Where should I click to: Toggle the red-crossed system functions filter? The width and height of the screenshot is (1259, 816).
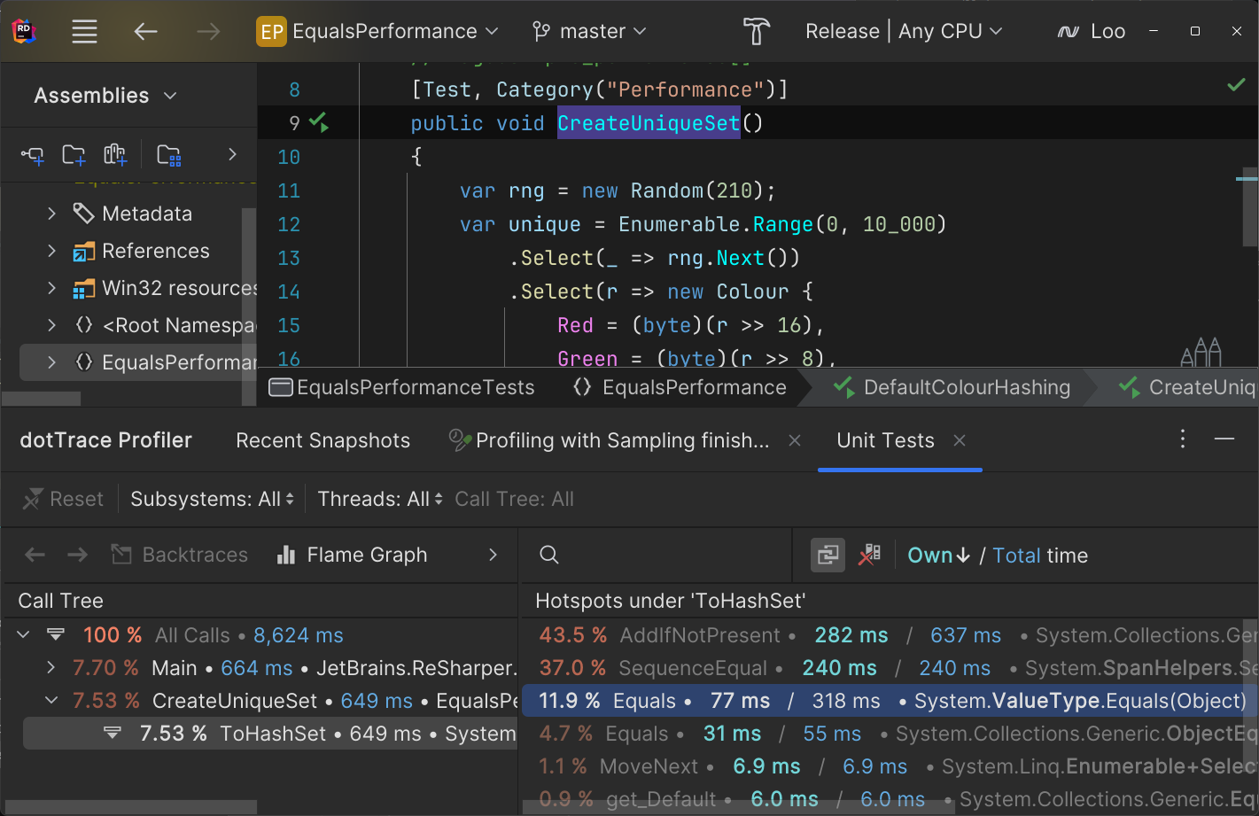tap(869, 556)
